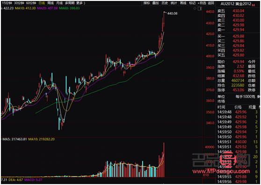Switch to the 30分钟 chart period

coord(19,3)
